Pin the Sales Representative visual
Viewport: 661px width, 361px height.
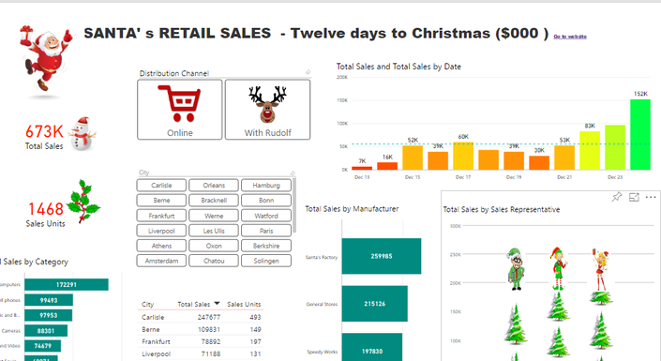(x=617, y=197)
